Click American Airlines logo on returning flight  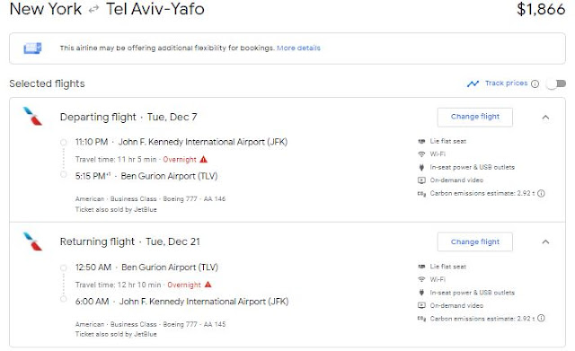point(32,241)
